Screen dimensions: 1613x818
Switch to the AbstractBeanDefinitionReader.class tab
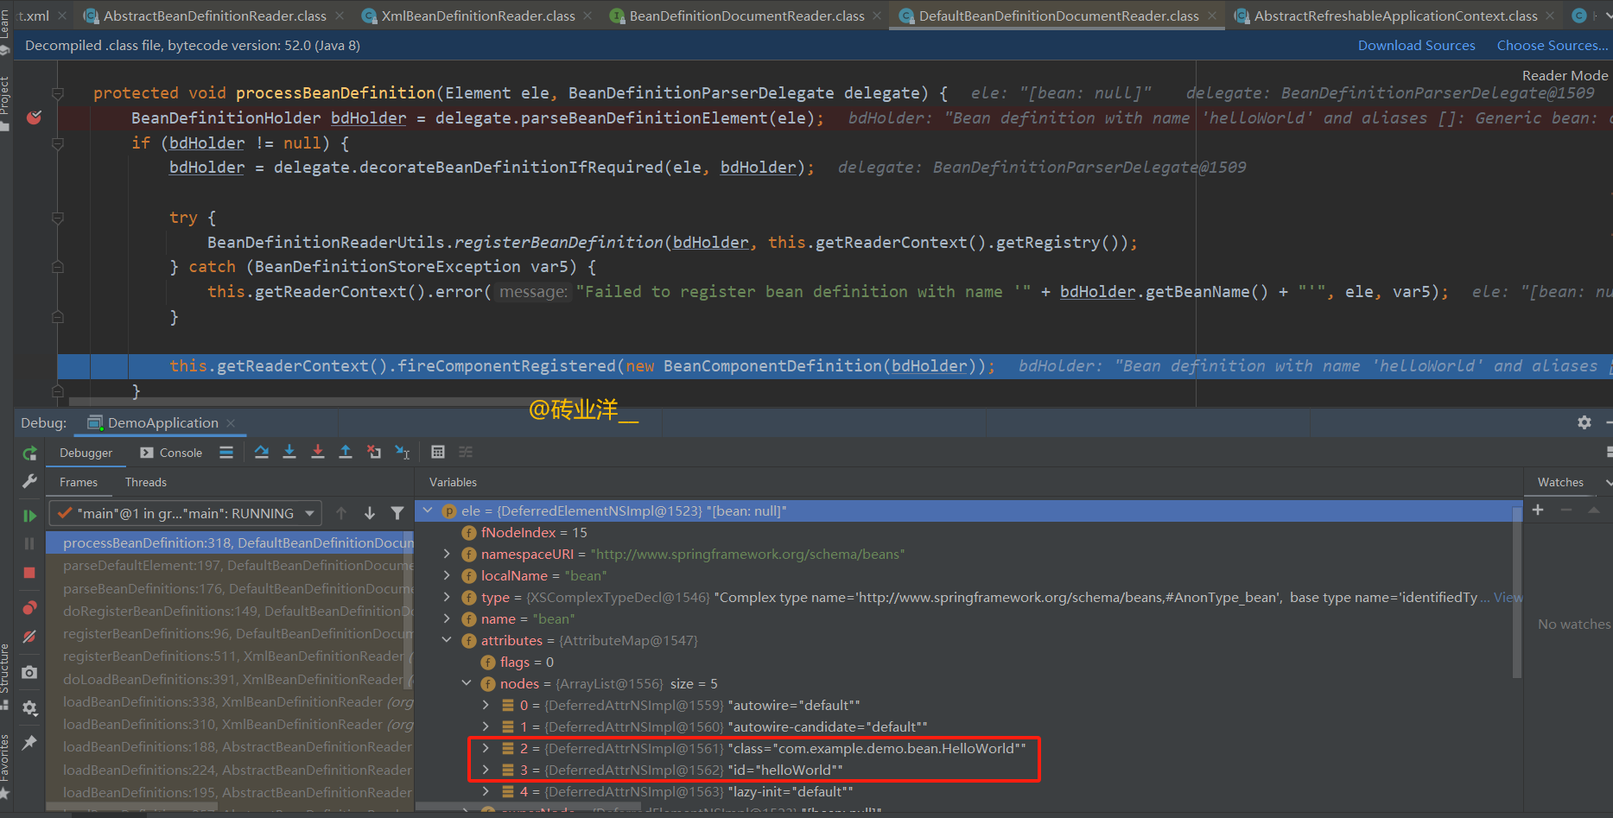tap(214, 16)
